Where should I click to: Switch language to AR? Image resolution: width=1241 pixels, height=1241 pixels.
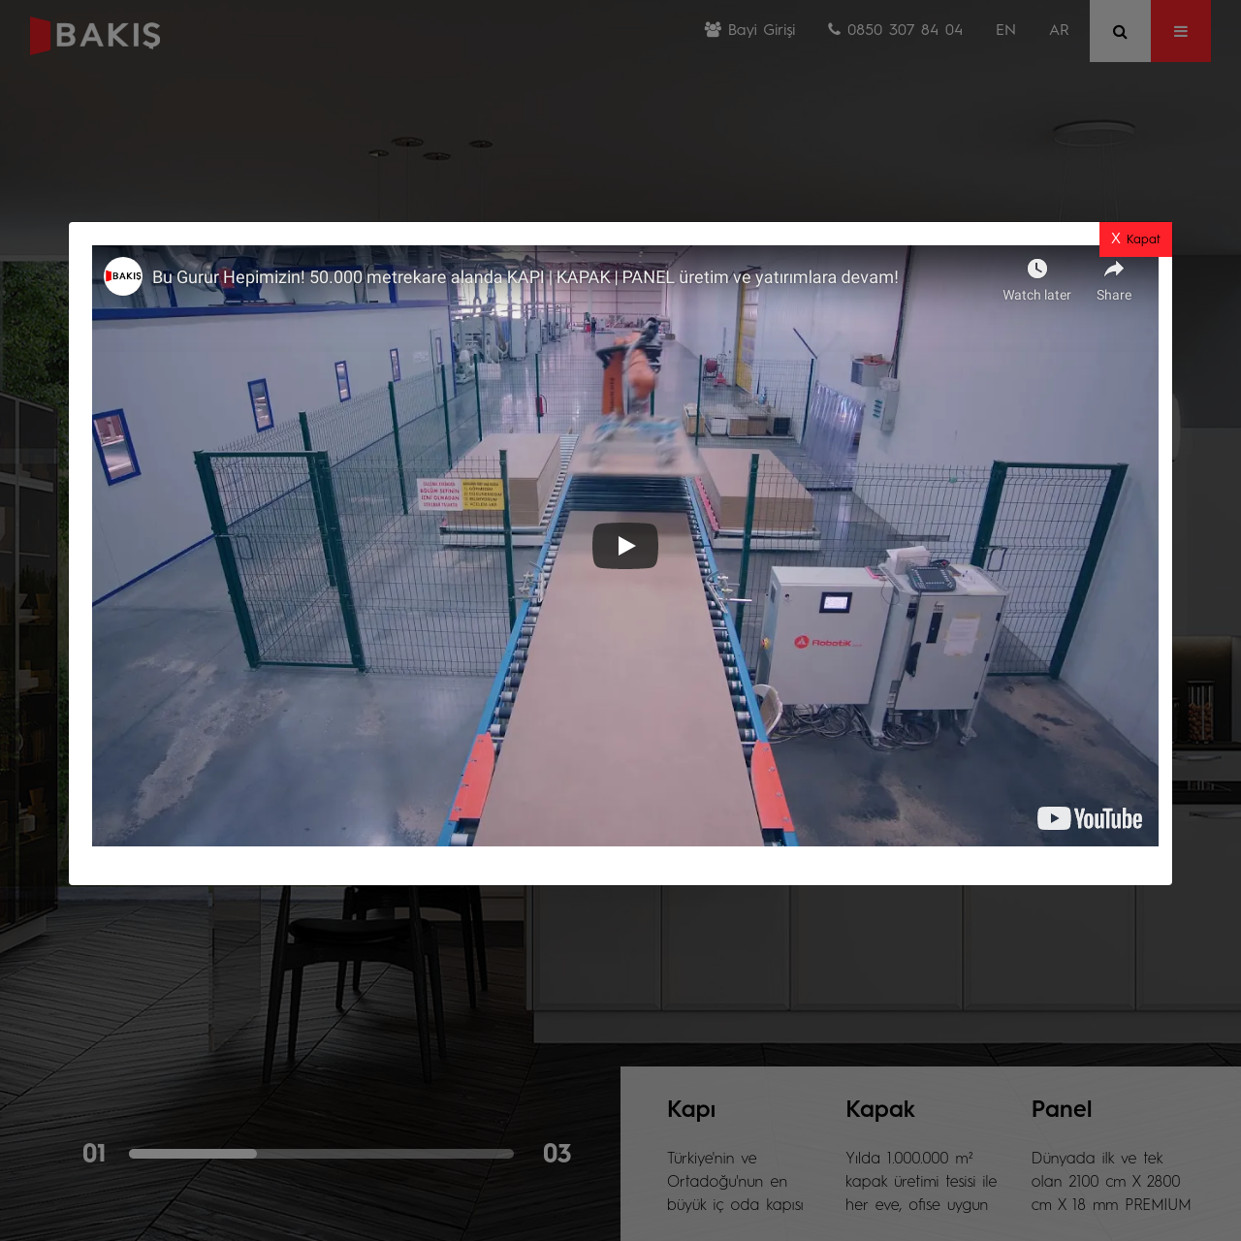[1059, 30]
